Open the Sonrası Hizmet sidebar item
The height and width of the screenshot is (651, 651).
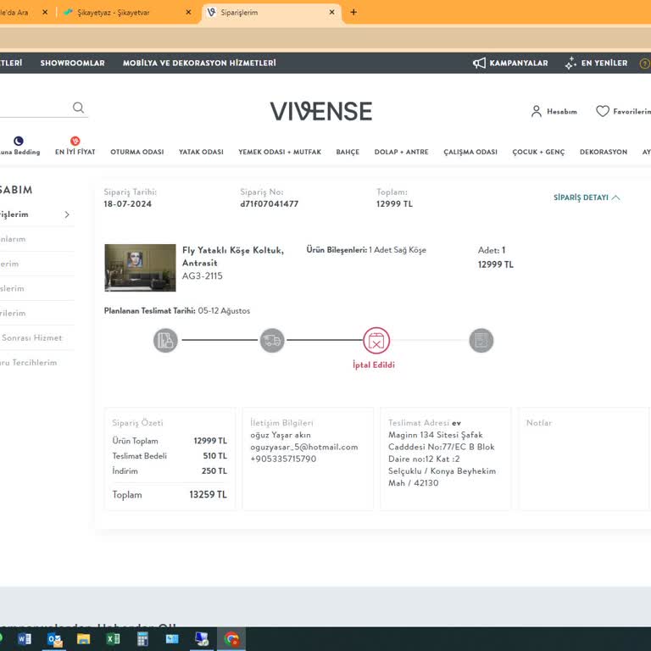click(31, 337)
